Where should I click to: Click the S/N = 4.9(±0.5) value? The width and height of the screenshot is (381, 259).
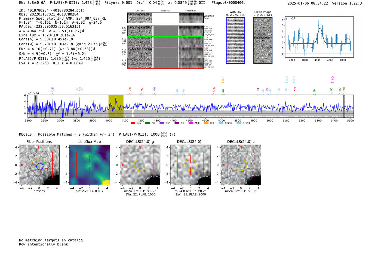pyautogui.click(x=35, y=54)
